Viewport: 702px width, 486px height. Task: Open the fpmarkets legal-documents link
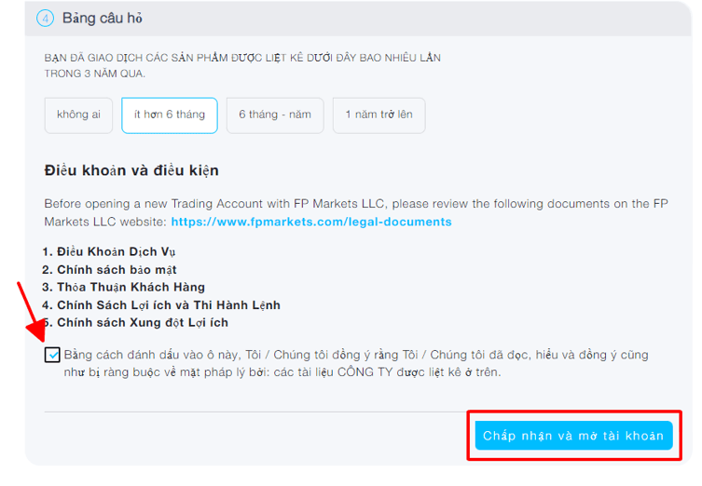pos(311,222)
